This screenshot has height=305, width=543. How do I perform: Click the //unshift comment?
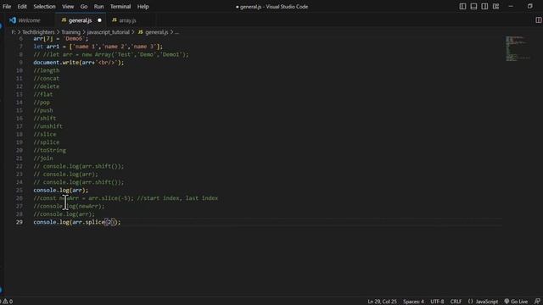pos(48,126)
